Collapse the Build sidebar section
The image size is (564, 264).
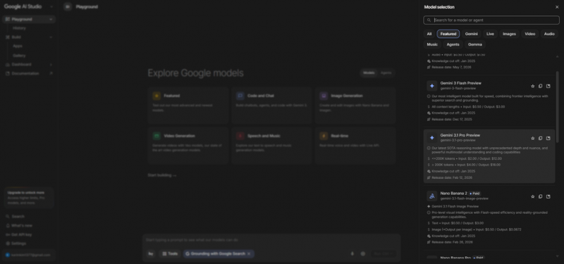[x=51, y=37]
